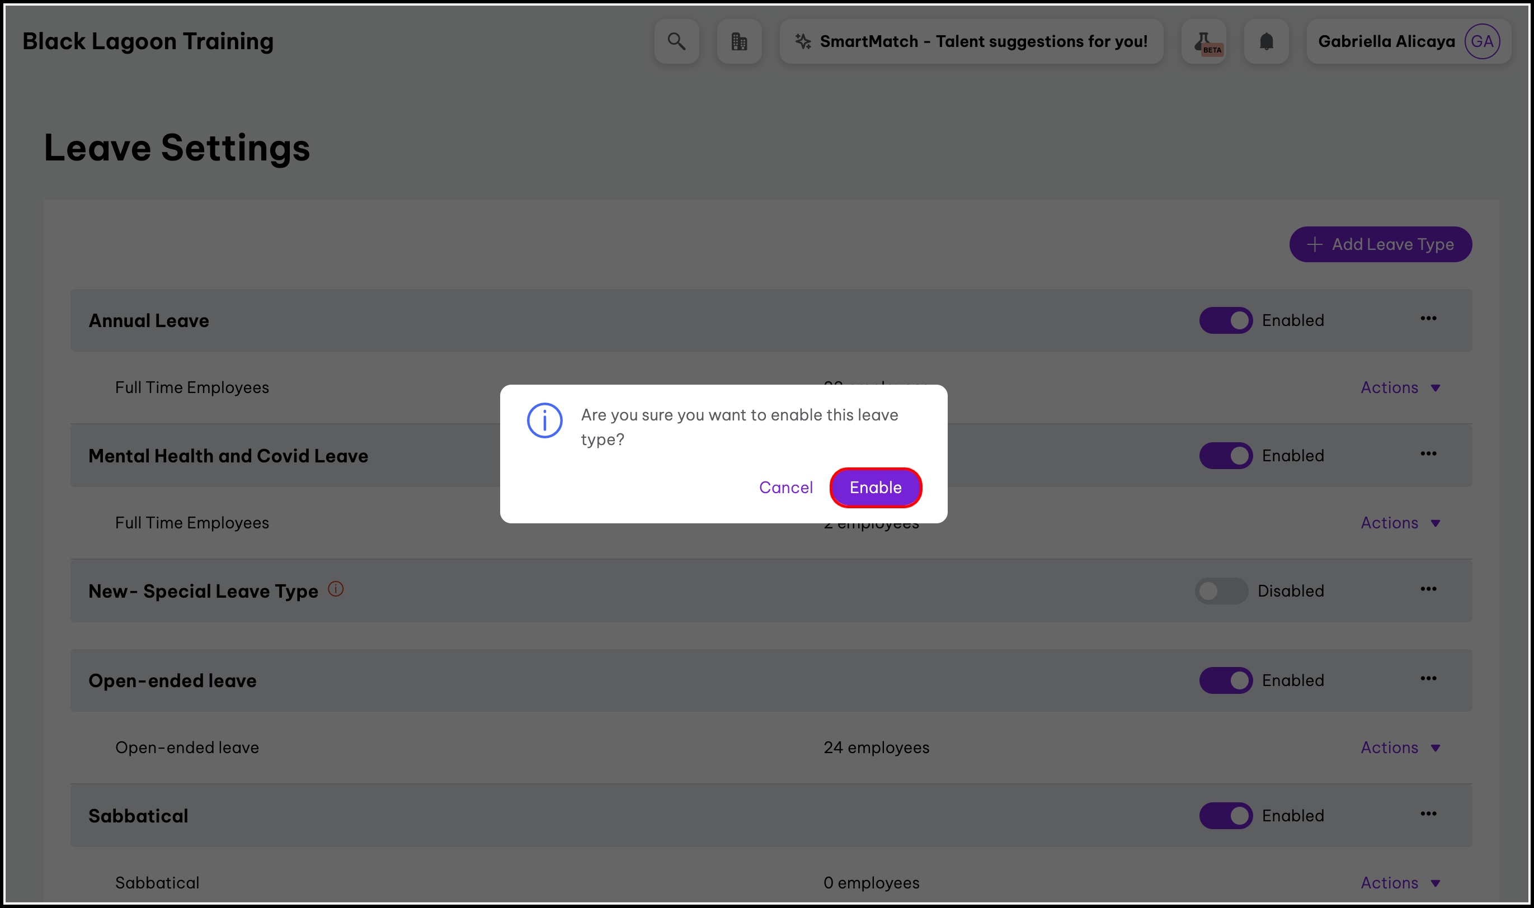The image size is (1534, 908).
Task: Click the info icon beside New- Special Leave Type
Action: pos(336,589)
